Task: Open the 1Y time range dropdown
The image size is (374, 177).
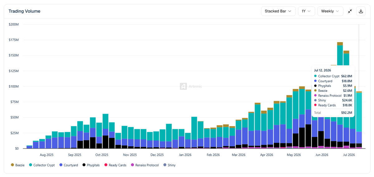Action: point(306,11)
